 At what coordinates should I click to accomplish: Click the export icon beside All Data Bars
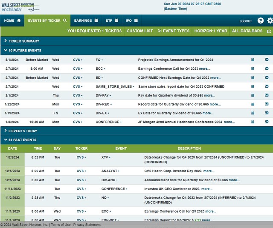[x=269, y=31]
